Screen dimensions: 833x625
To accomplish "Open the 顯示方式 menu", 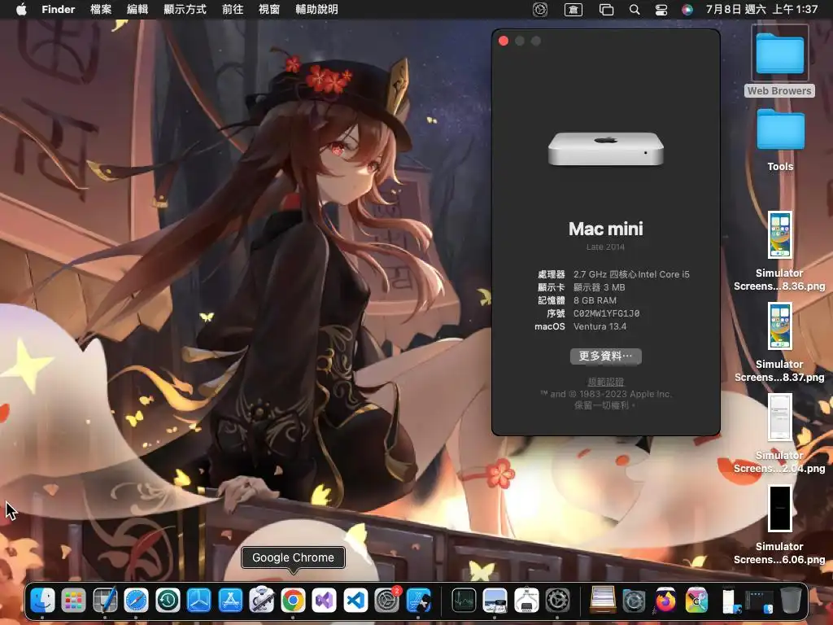I will coord(185,10).
